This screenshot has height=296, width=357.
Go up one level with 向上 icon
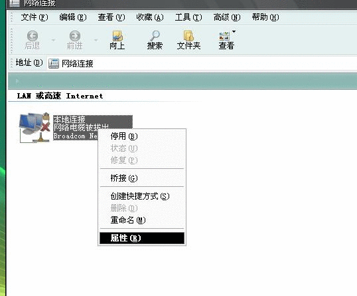tap(117, 36)
